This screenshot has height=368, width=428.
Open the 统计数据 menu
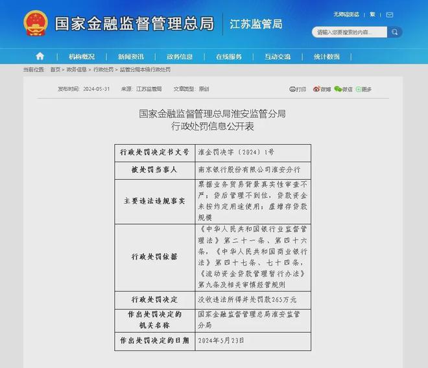click(x=327, y=56)
